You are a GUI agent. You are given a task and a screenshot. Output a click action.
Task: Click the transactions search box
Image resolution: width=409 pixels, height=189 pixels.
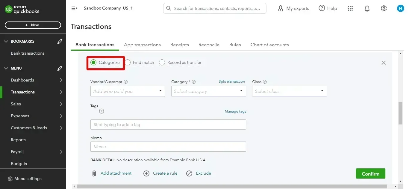tap(215, 8)
